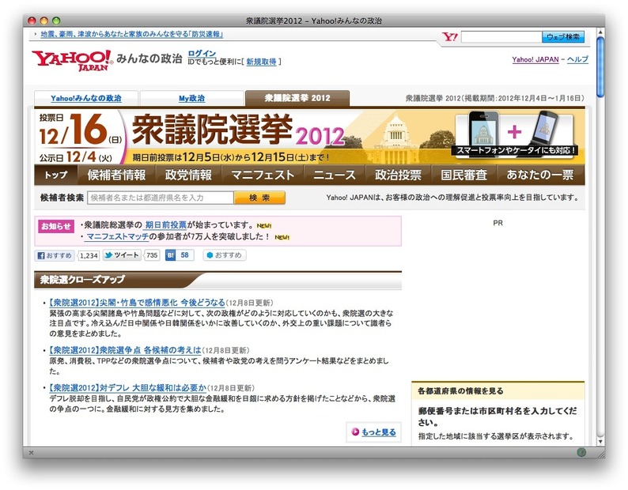Click the green window zoom button
628x490 pixels.
tap(56, 21)
